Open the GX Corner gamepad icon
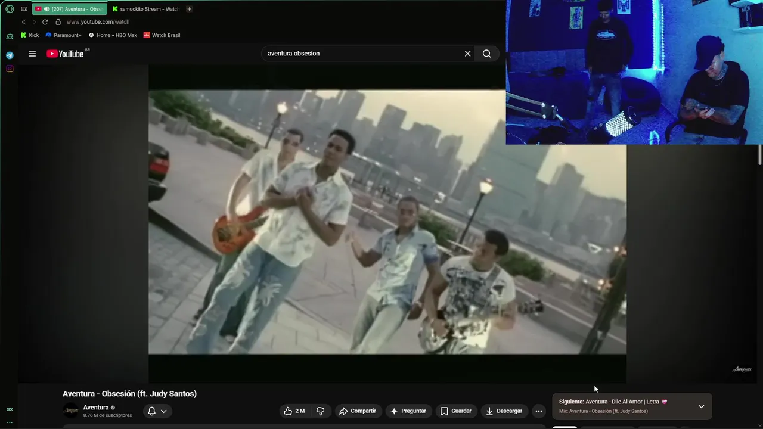The height and width of the screenshot is (429, 763). click(x=24, y=9)
